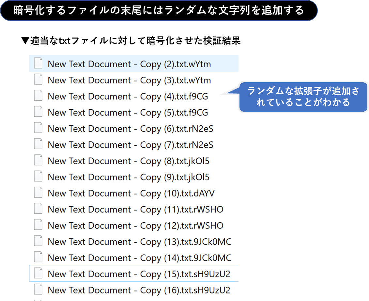
Task: Click the file icon for Copy (2).txt.wYtm
Action: click(x=38, y=63)
